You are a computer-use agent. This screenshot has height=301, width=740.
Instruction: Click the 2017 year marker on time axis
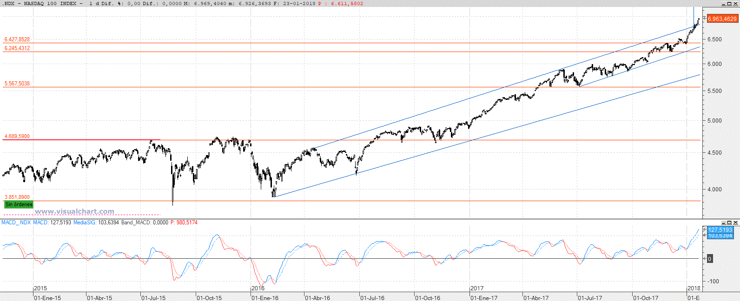(477, 288)
